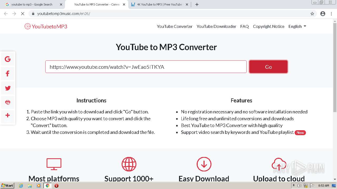Click the YouTubetoMP3 logo

(x=46, y=26)
